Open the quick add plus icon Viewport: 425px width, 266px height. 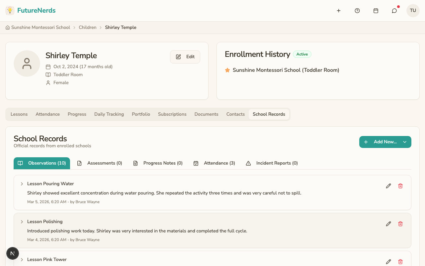pyautogui.click(x=338, y=10)
